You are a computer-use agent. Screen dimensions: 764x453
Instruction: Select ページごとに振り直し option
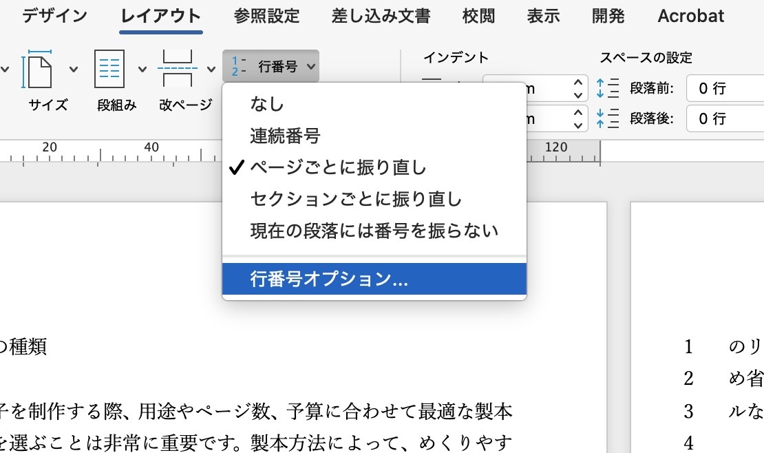pos(374,167)
